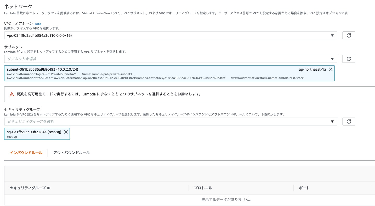This screenshot has width=375, height=206.
Task: Switch to the アウトバウンドルール tab
Action: (71, 153)
